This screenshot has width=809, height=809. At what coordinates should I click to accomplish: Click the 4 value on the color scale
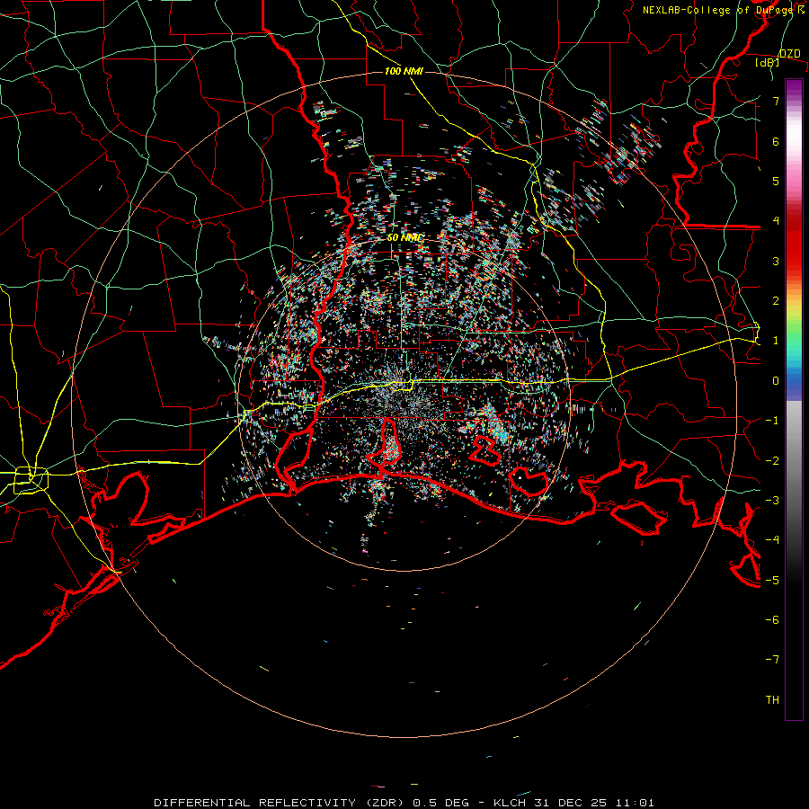point(776,221)
